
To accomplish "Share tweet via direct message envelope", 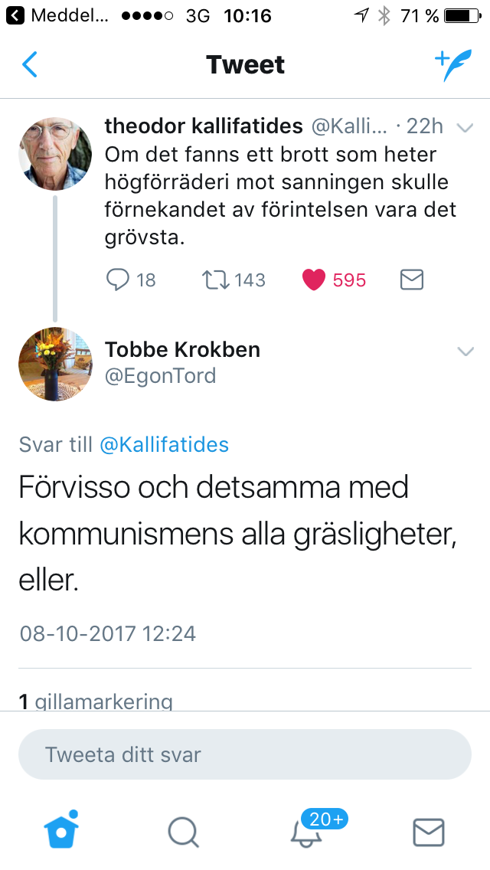I will tap(412, 280).
